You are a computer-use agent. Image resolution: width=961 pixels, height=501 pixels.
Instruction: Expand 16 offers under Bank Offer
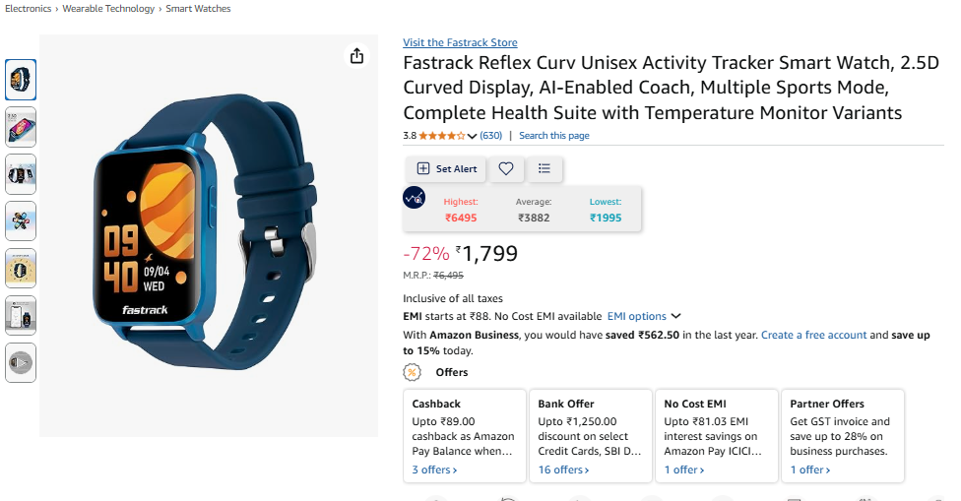point(563,470)
